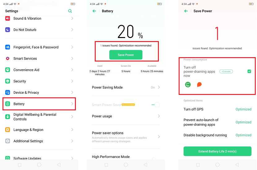Tap the green Save Power button

coord(126,55)
